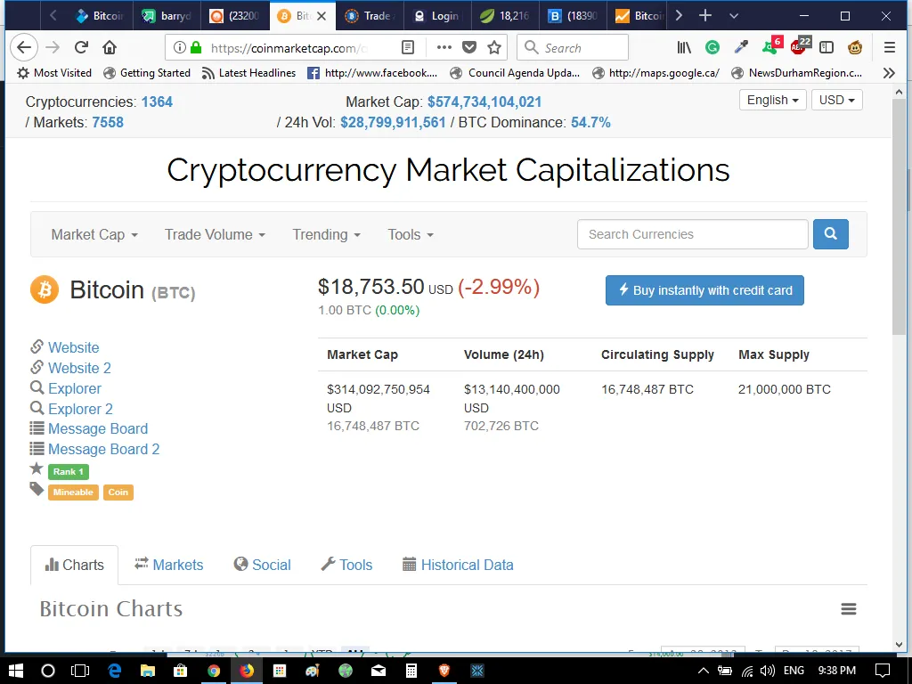Click the address bar URL field

288,48
